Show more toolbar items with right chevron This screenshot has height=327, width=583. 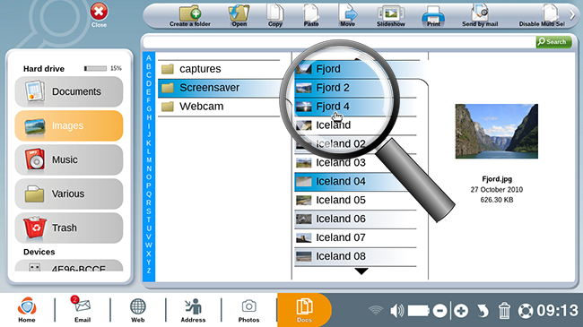click(572, 15)
